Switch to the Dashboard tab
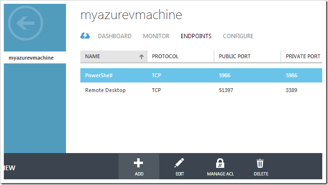 click(x=115, y=36)
